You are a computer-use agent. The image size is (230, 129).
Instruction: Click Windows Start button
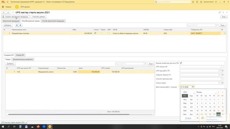pos(3,126)
